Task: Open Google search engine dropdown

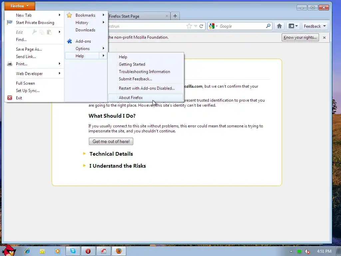Action: (x=213, y=26)
